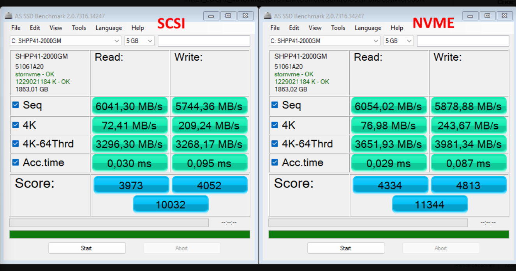Uncheck the Seq test in the left window
Image resolution: width=516 pixels, height=271 pixels.
16,105
